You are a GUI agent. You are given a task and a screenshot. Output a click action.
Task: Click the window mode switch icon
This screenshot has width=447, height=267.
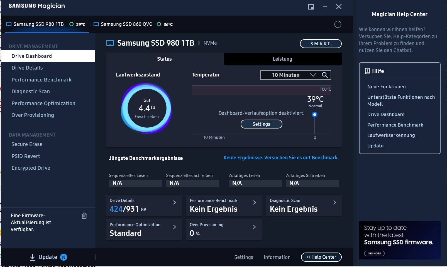tap(311, 7)
